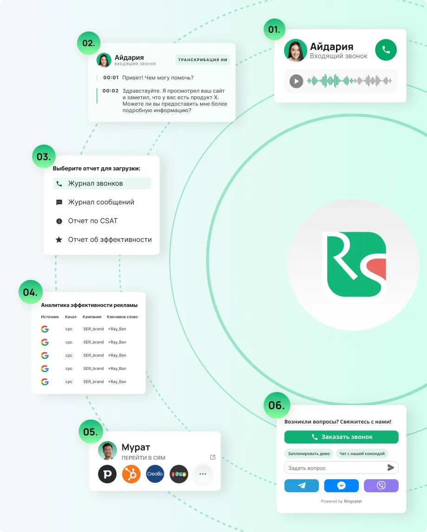Image resolution: width=427 pixels, height=532 pixels.
Task: Open the HubSpot integration icon
Action: (x=131, y=474)
